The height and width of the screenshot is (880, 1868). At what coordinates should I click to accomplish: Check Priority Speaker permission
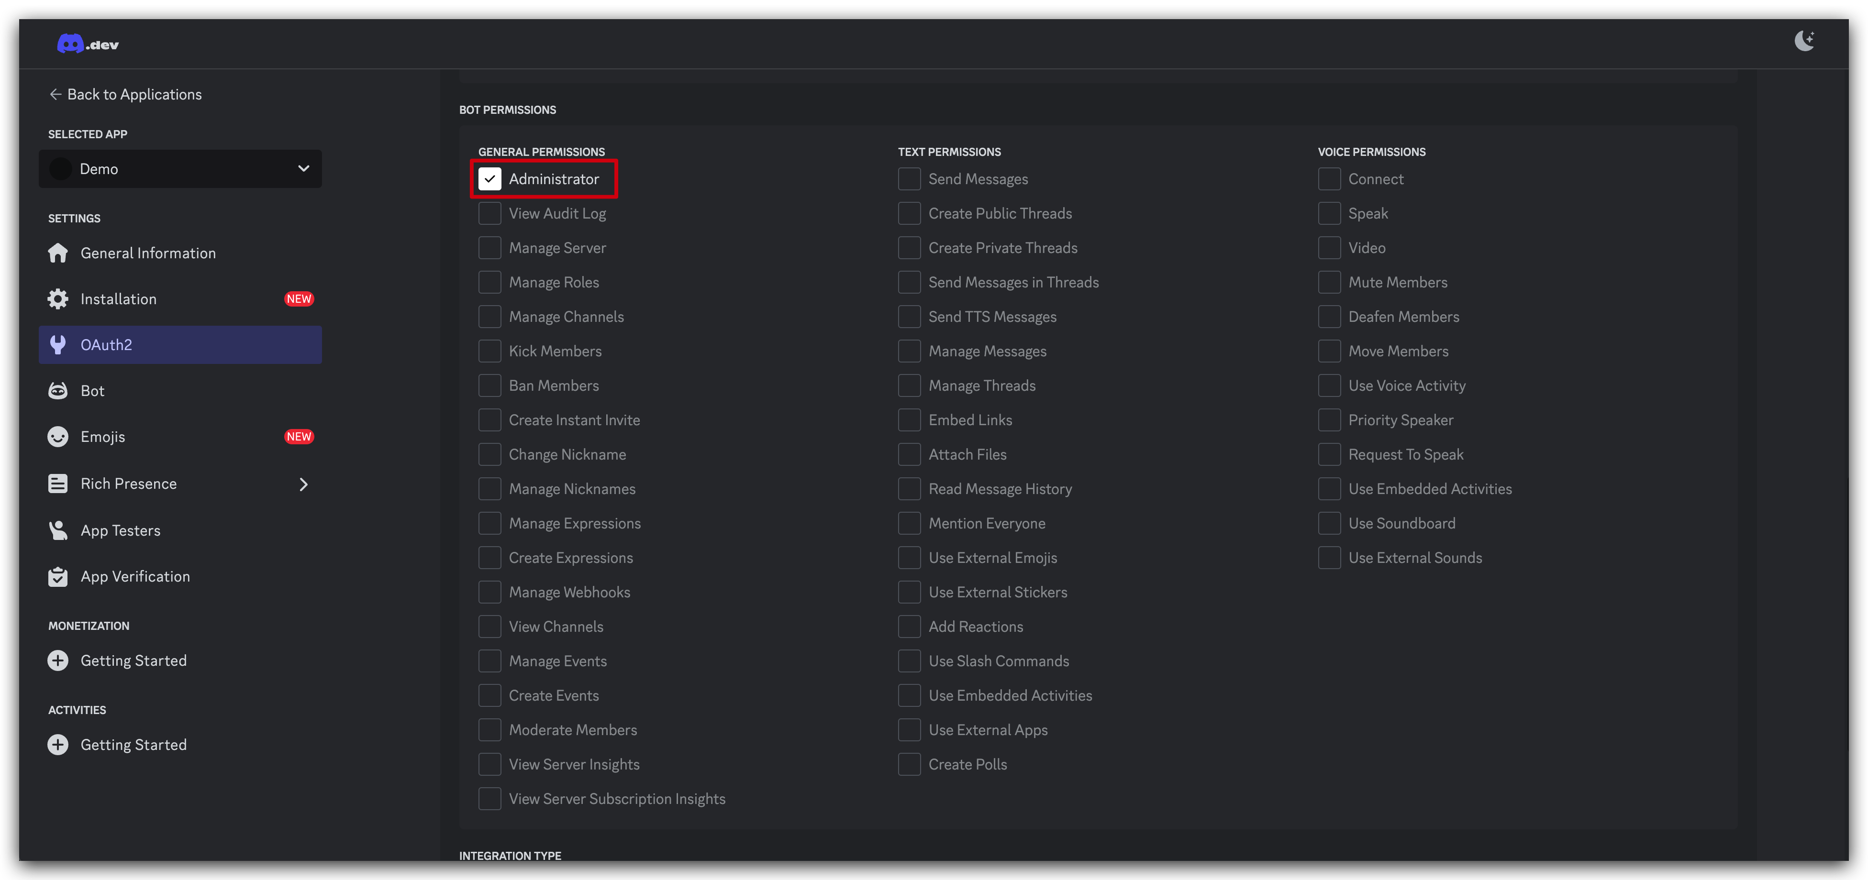(x=1329, y=420)
